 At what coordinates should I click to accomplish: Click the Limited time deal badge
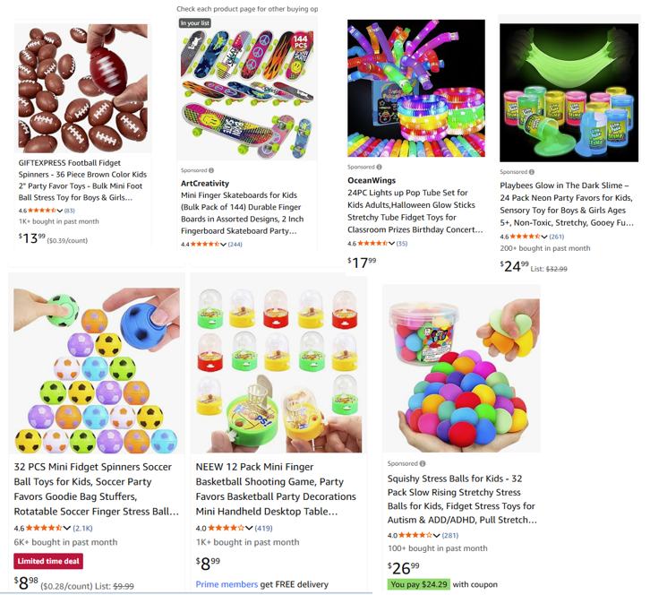pos(48,561)
